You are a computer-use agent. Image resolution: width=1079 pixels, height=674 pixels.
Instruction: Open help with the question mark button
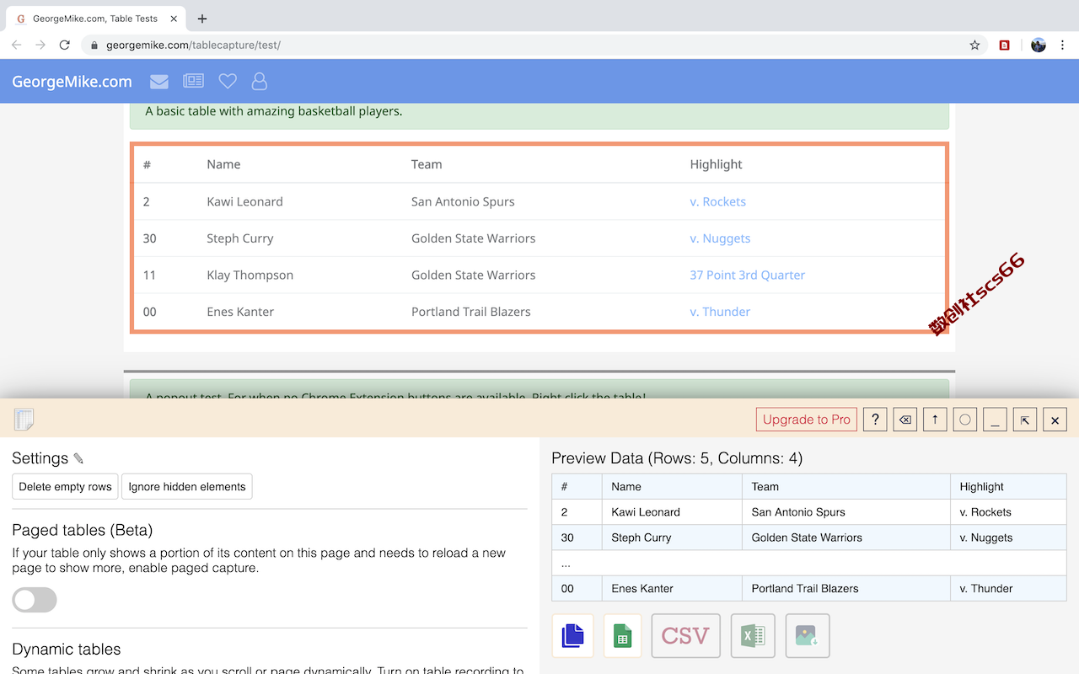875,420
